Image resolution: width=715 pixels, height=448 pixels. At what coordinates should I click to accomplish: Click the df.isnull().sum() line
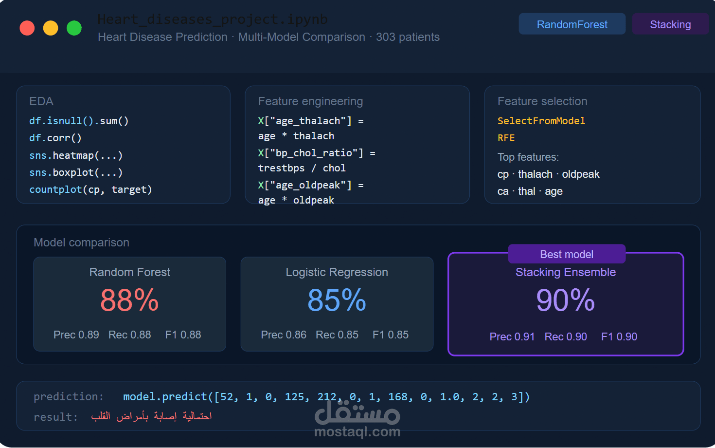coord(79,121)
